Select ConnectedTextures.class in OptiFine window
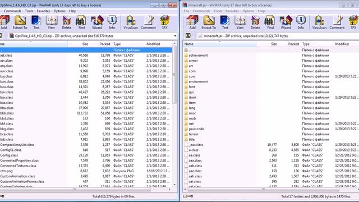This screenshot has height=202, width=359. (18, 166)
